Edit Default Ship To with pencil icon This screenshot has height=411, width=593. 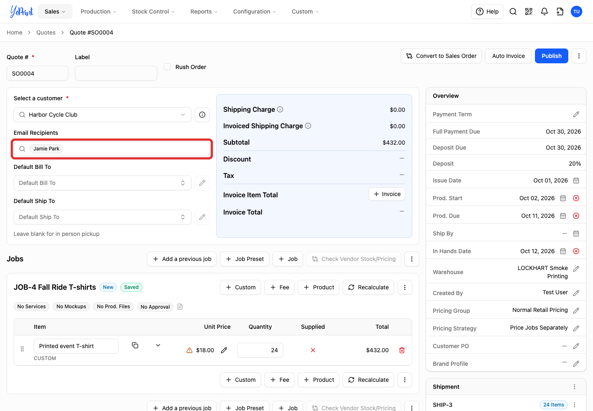click(202, 217)
